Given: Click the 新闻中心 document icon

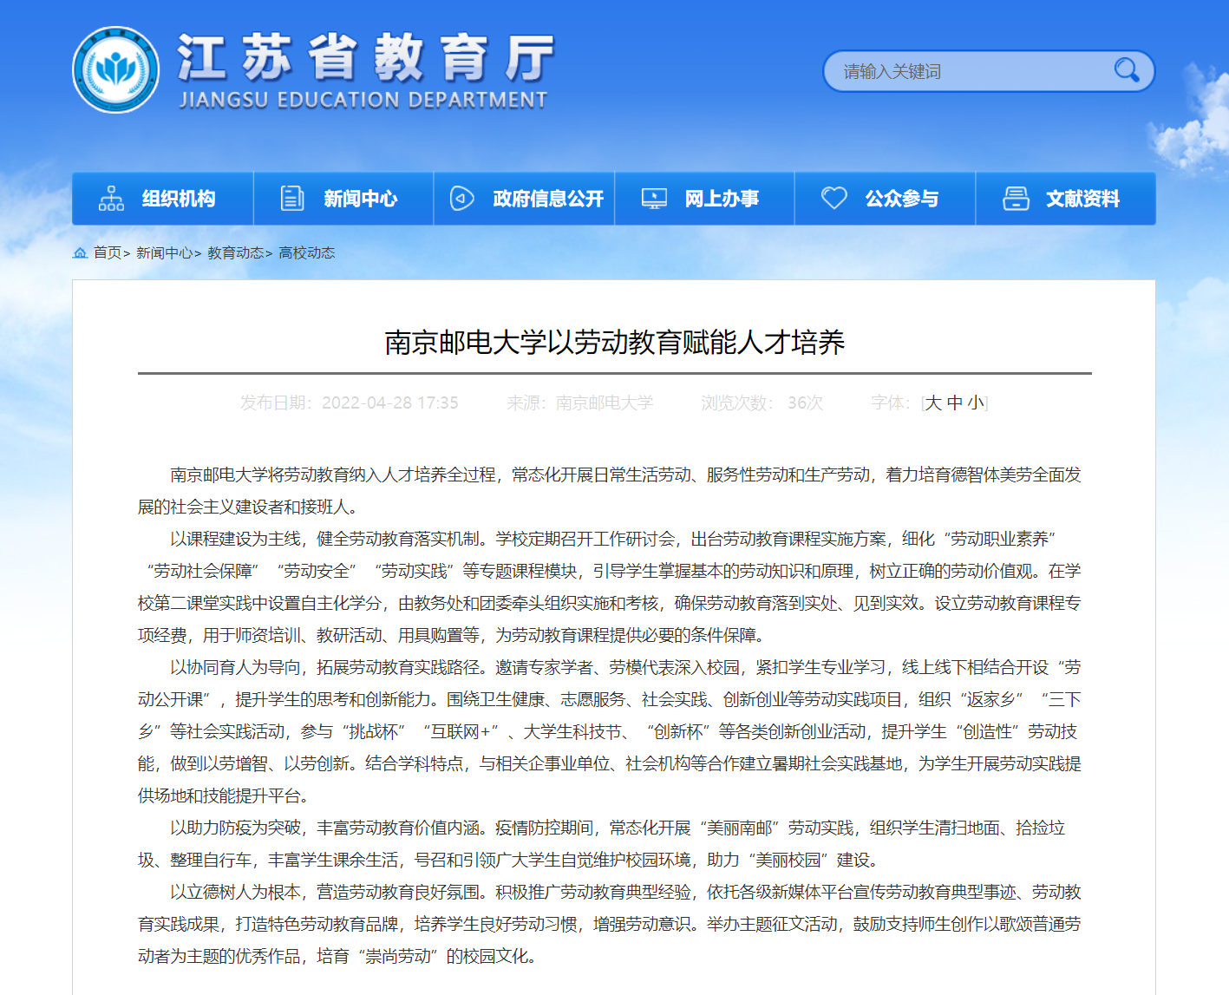Looking at the screenshot, I should click(292, 199).
